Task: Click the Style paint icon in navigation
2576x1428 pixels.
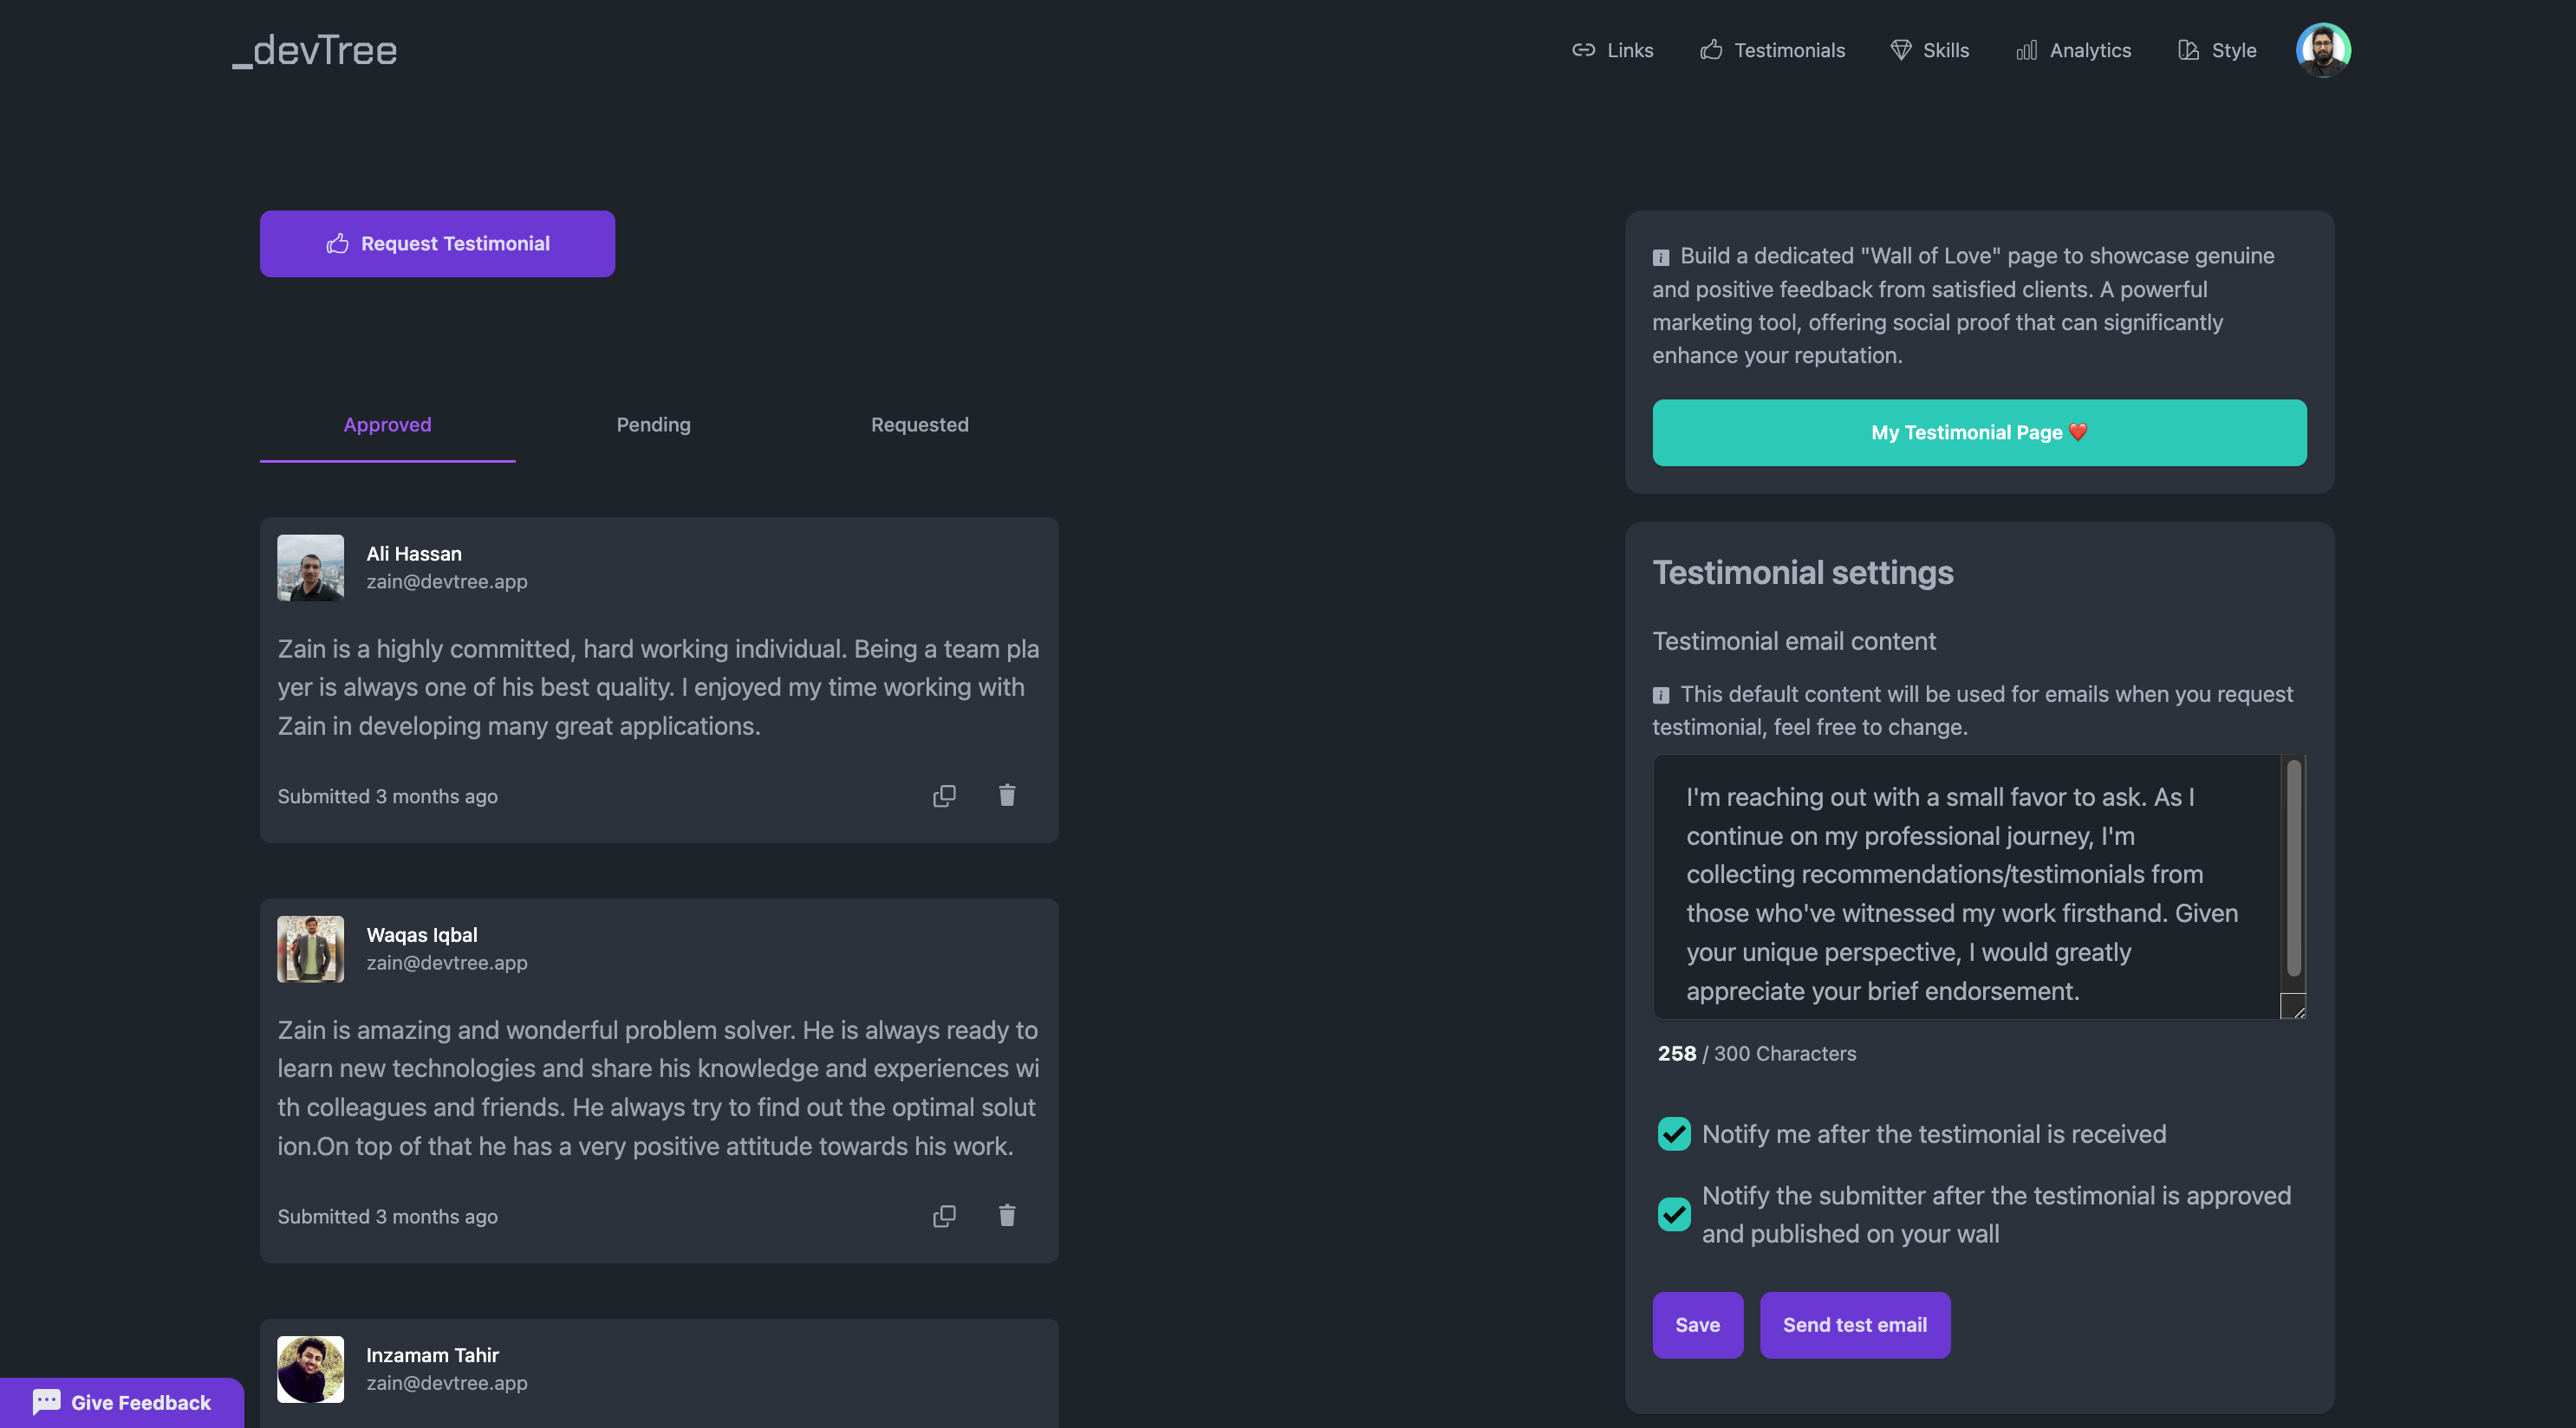Action: tap(2188, 50)
